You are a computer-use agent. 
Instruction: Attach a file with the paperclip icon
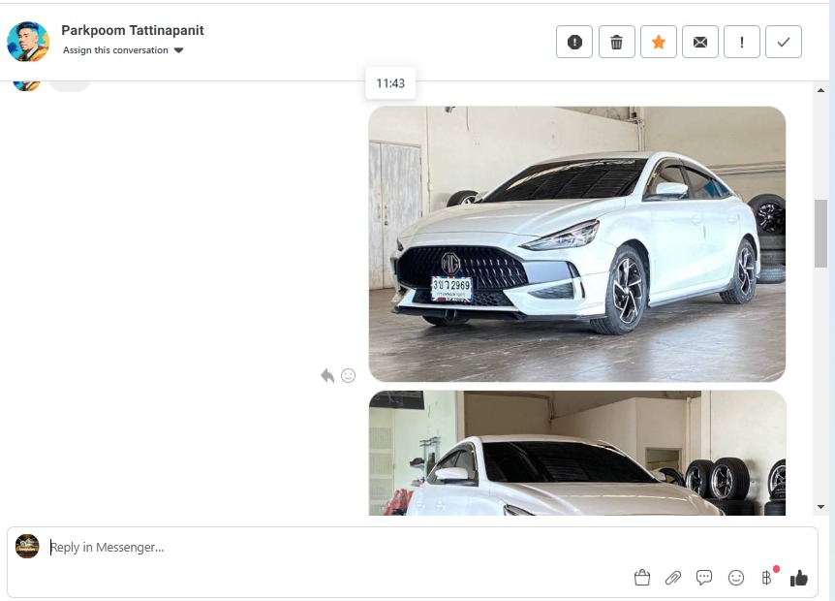[673, 578]
